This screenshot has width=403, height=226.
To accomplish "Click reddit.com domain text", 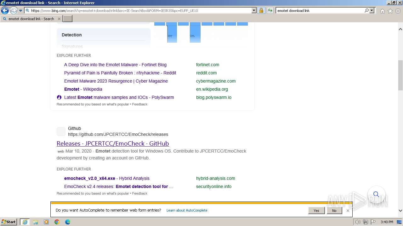I will 206,73.
